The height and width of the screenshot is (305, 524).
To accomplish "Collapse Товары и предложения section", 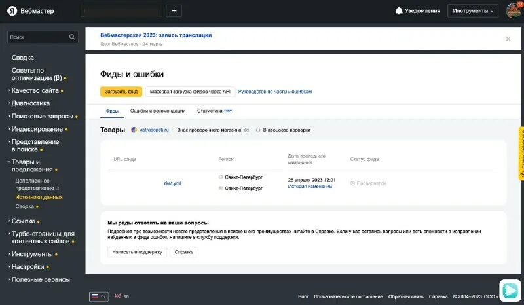I will point(31,166).
